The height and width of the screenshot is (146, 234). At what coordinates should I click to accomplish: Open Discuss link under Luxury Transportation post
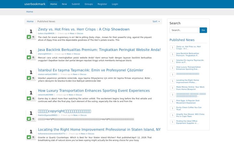(79, 95)
